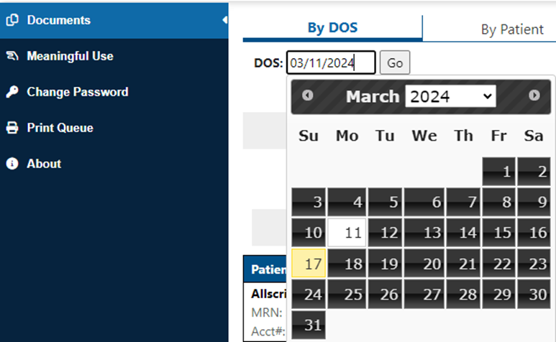This screenshot has width=556, height=342.
Task: Click the About info icon
Action: 12,164
